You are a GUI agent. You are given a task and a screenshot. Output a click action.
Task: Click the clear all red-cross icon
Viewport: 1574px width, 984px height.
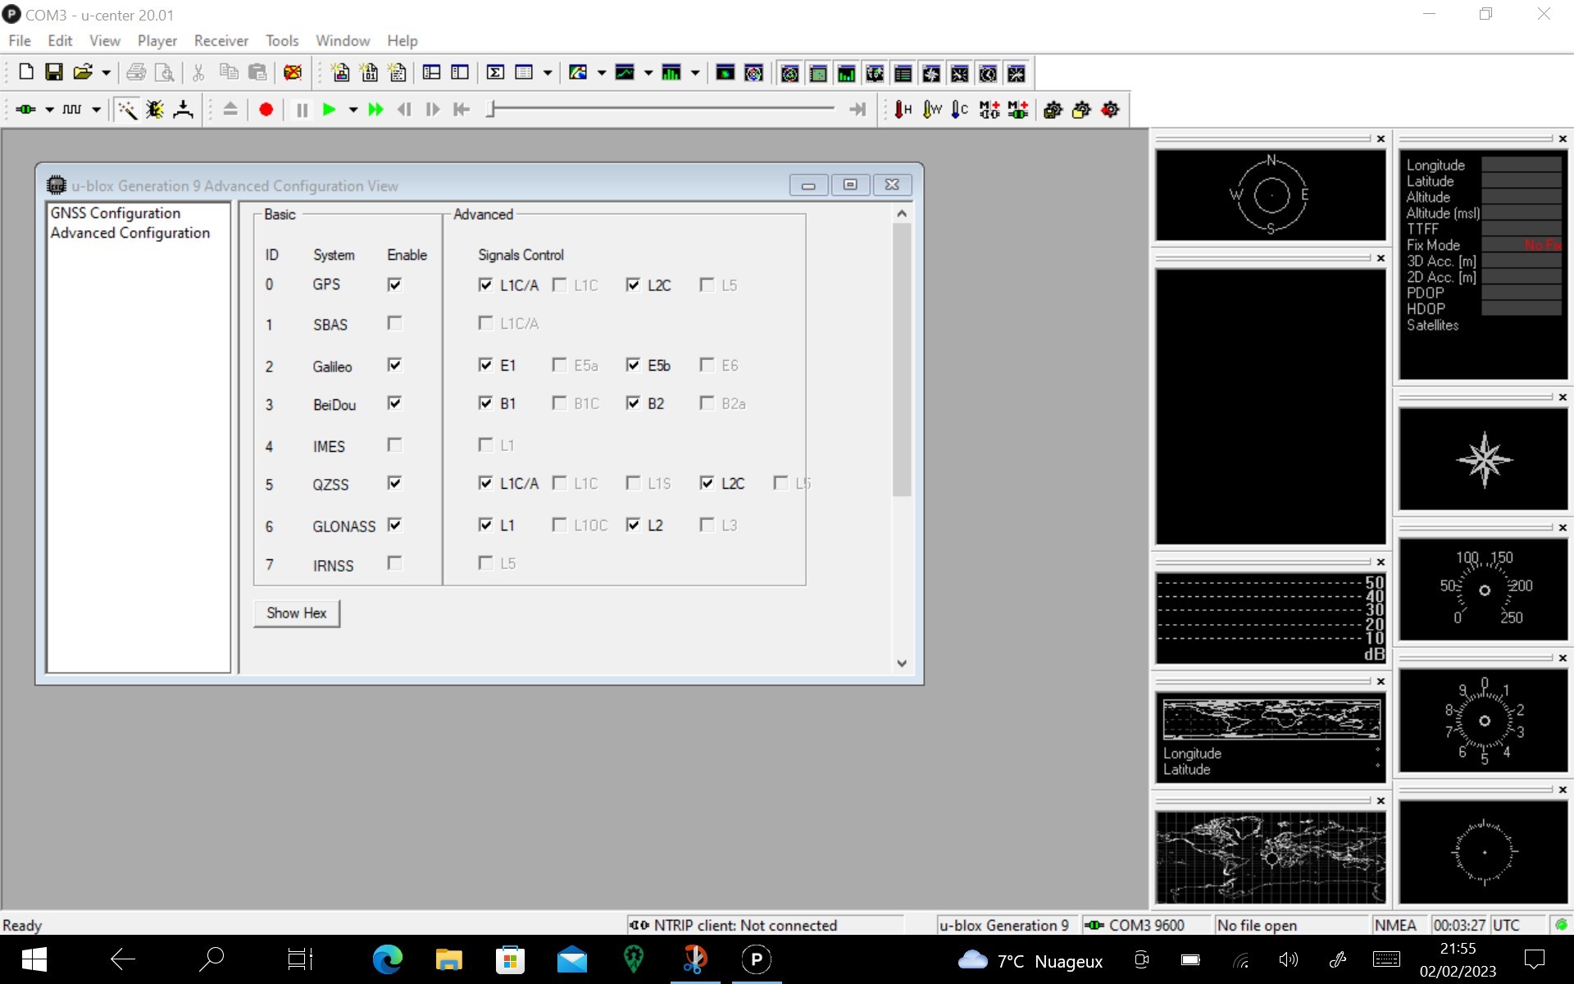(293, 72)
